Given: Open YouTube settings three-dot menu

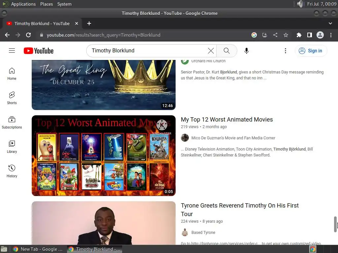Looking at the screenshot, I should pos(286,51).
